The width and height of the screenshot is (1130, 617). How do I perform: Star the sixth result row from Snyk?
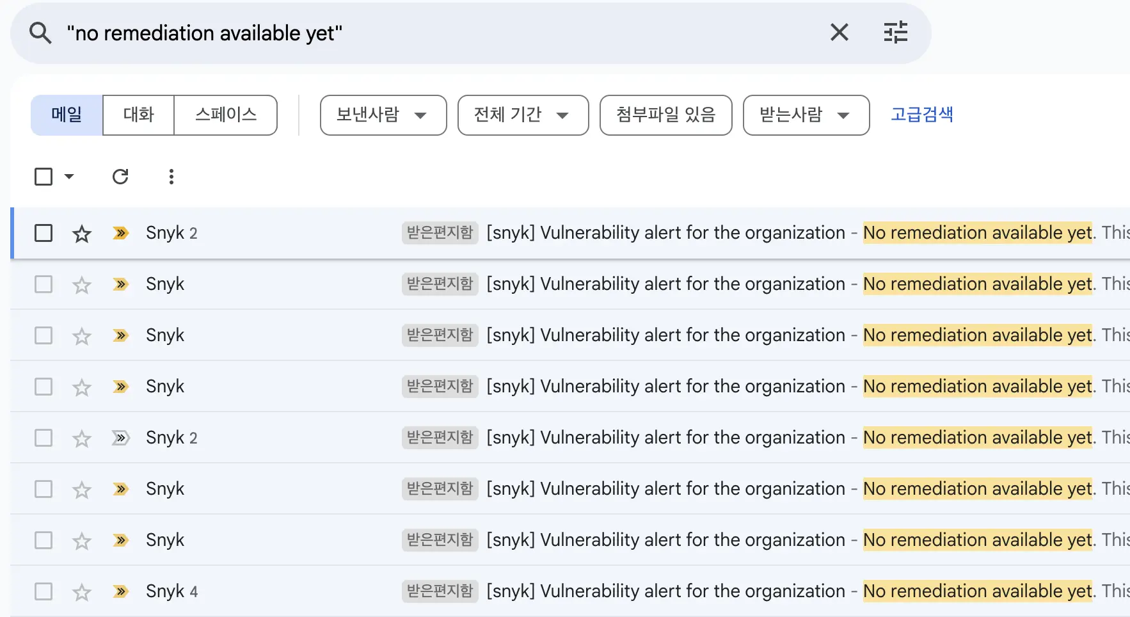tap(82, 490)
